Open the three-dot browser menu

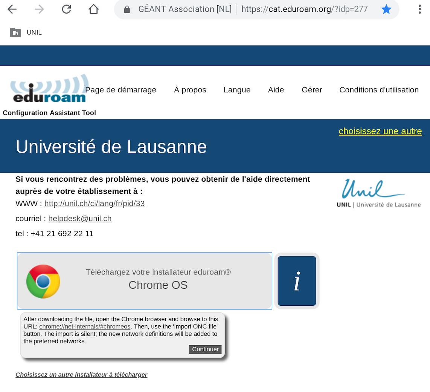419,9
